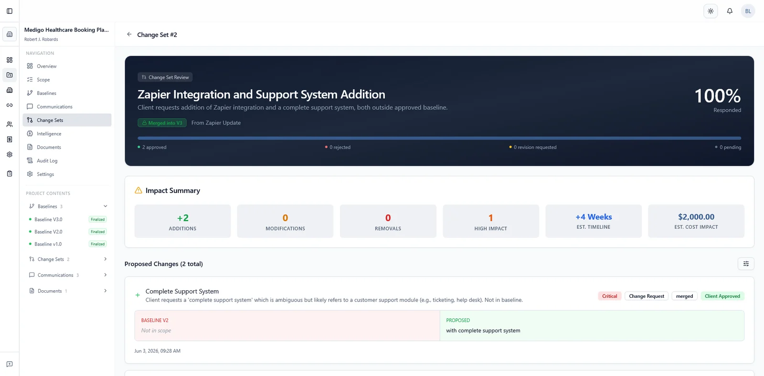Open the team members icon in icon rail

point(10,124)
